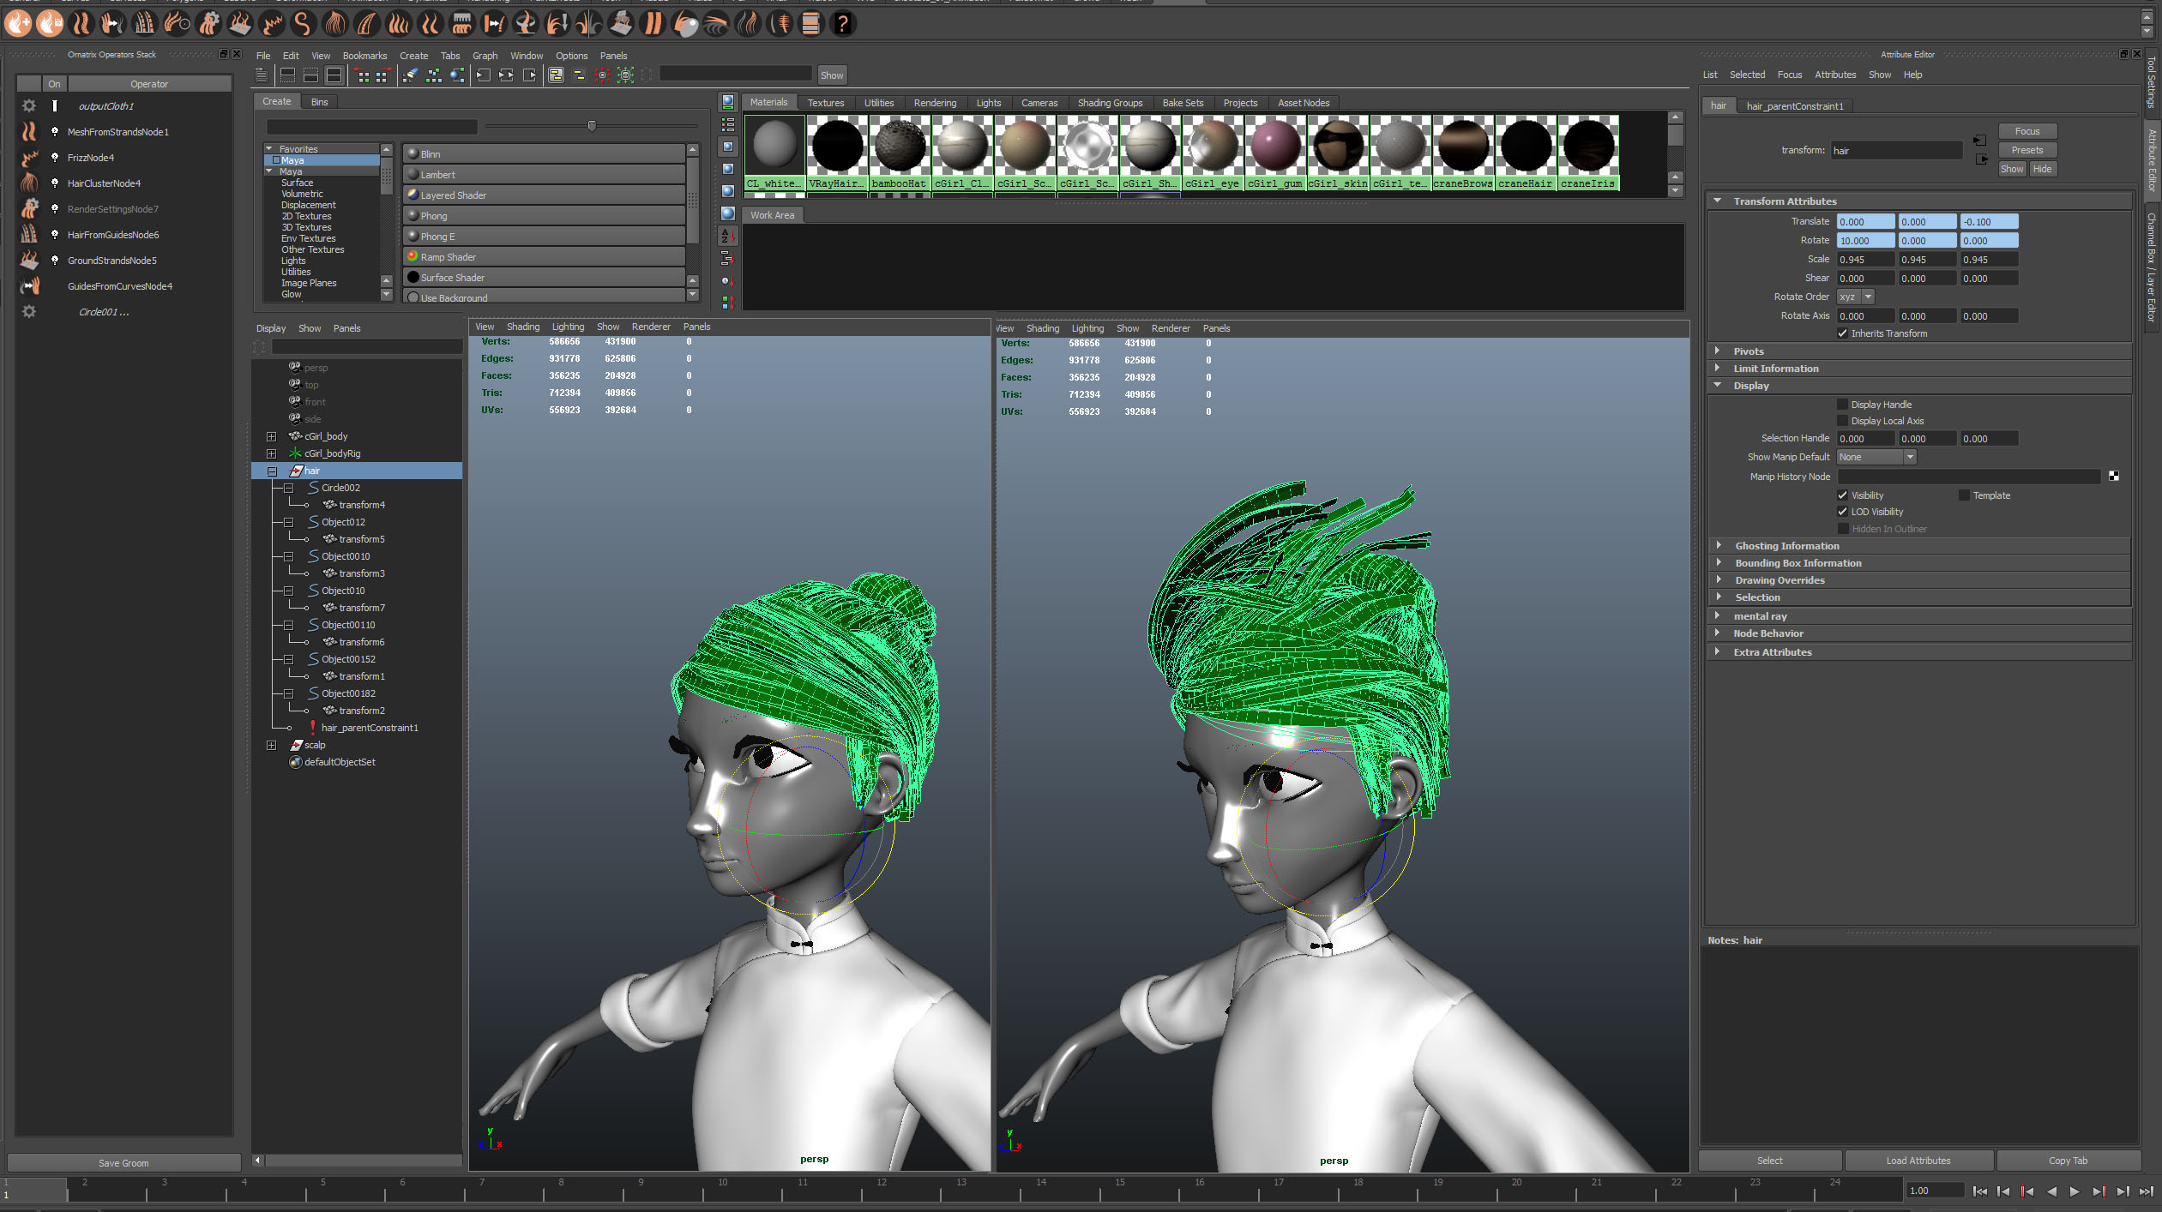Click the go to end playback button
The width and height of the screenshot is (2162, 1212).
point(2146,1191)
